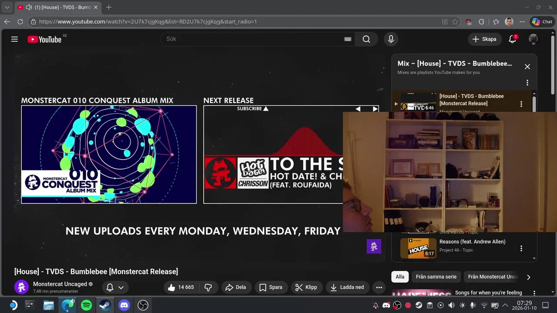
Task: Like the video with 14 665 likes
Action: click(x=181, y=287)
